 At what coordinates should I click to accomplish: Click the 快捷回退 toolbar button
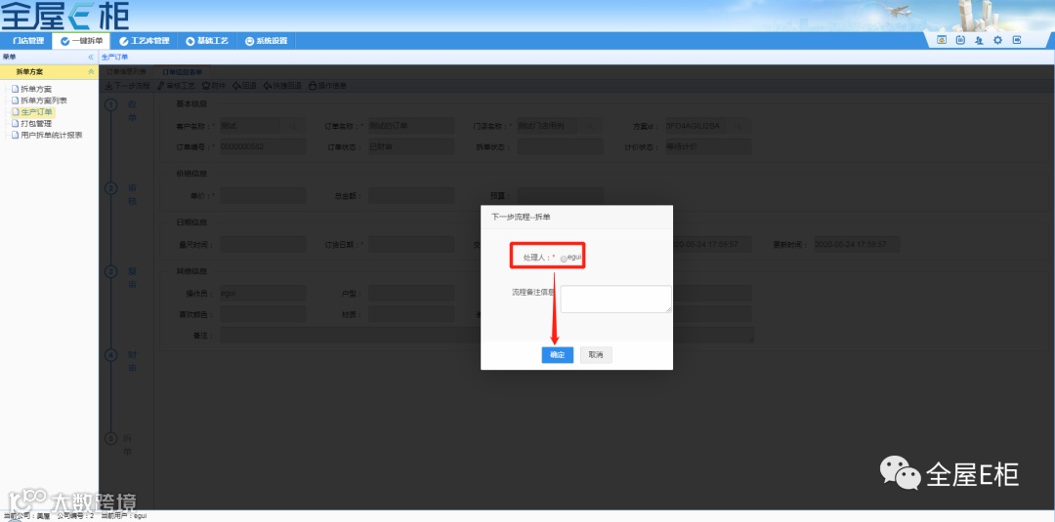[x=282, y=86]
